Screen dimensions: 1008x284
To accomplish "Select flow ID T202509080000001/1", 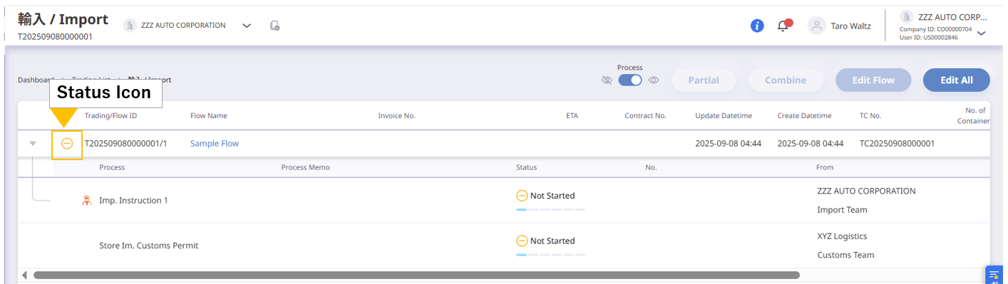I will point(125,144).
